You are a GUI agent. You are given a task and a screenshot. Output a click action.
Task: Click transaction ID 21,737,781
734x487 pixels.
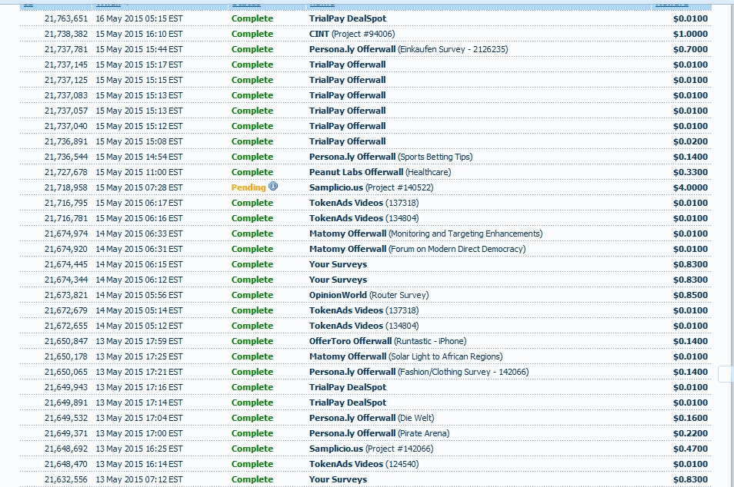(66, 49)
